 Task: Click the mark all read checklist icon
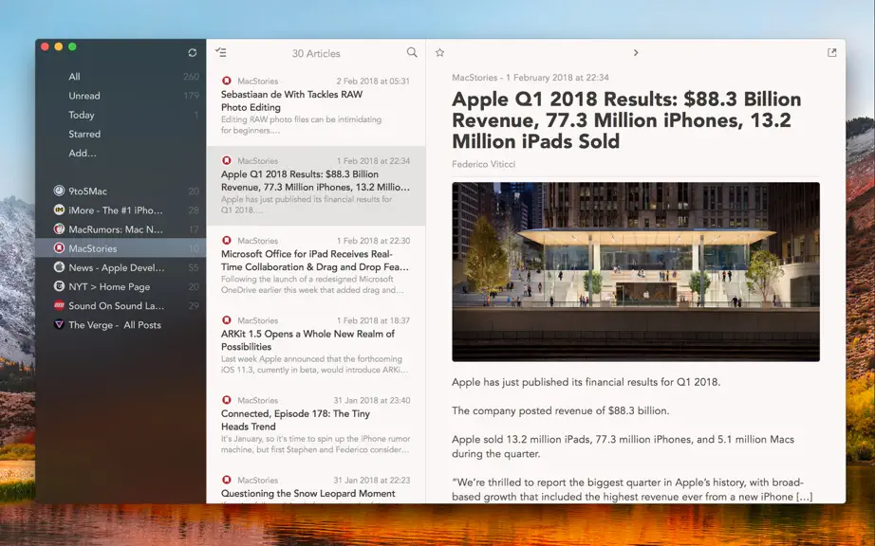221,52
